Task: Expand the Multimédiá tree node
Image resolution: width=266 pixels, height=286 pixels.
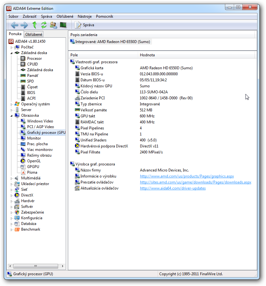Action: point(11,178)
